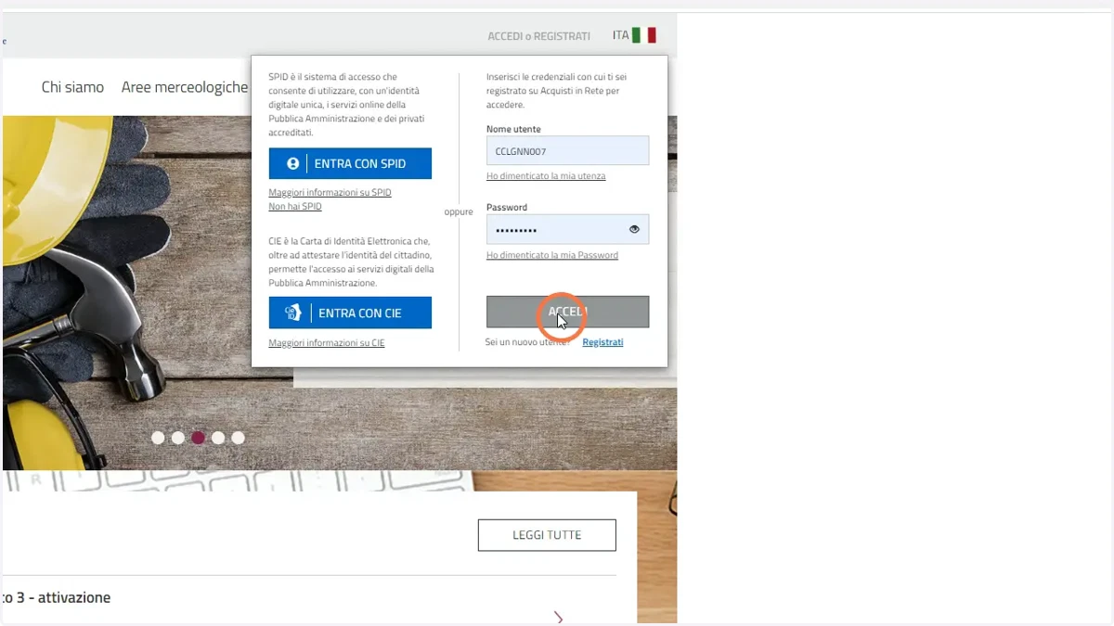The width and height of the screenshot is (1114, 626).
Task: Click the ENTRA CON SPID button
Action: (x=350, y=163)
